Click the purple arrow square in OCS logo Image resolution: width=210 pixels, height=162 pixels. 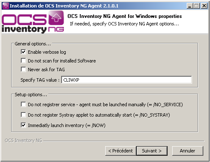[56, 18]
